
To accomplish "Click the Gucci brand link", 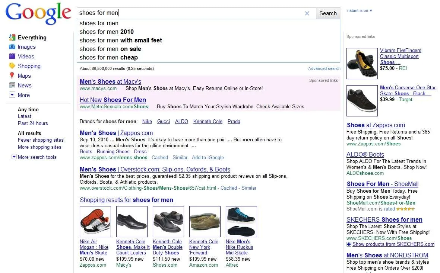I will (163, 122).
